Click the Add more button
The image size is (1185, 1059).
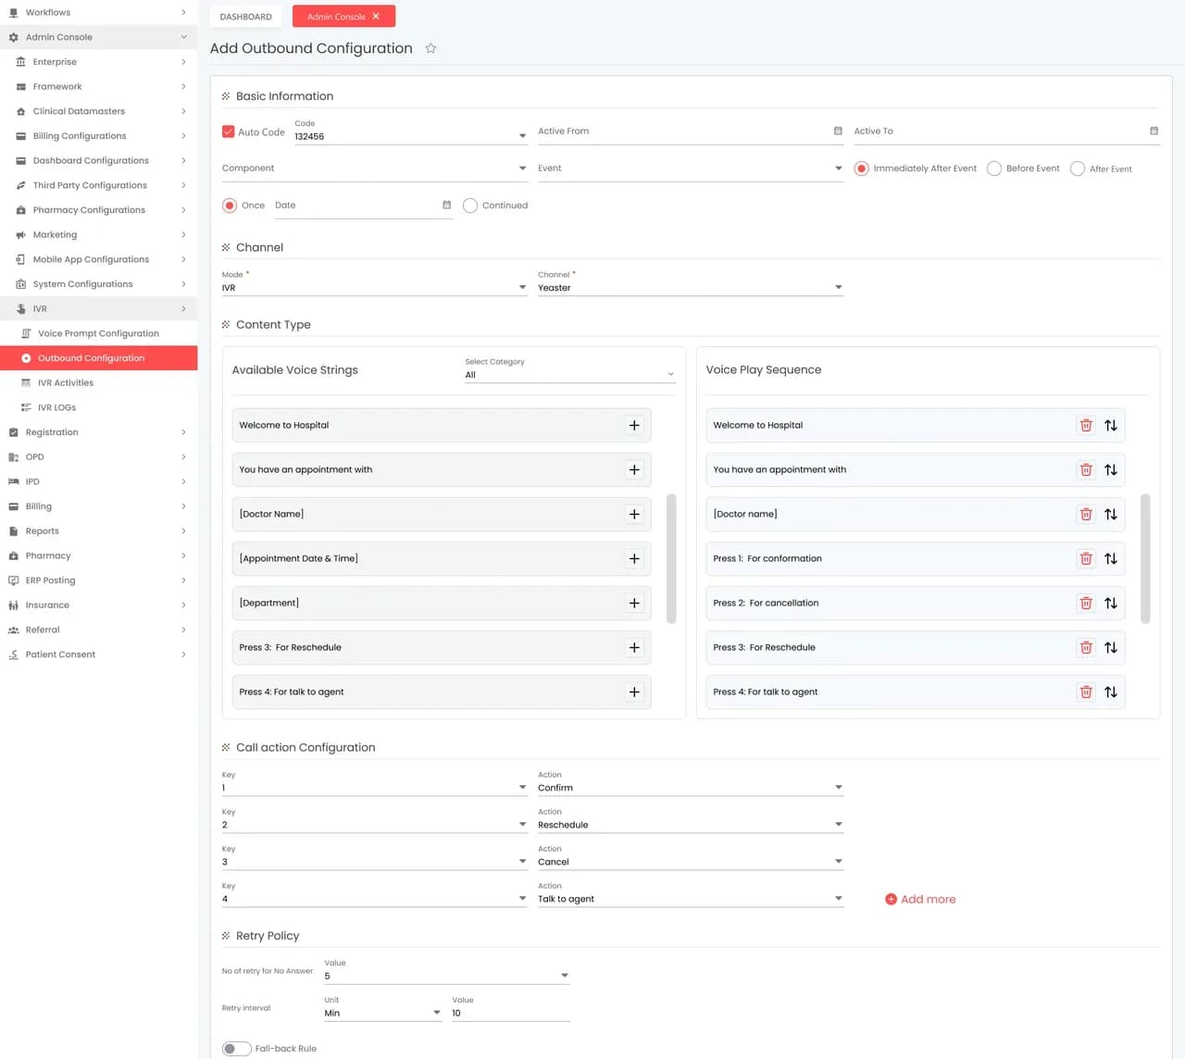(920, 899)
